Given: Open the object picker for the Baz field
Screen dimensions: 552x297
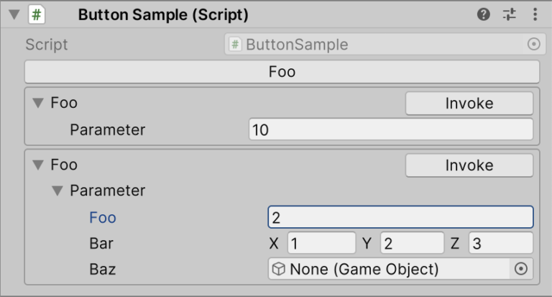Looking at the screenshot, I should pyautogui.click(x=522, y=269).
